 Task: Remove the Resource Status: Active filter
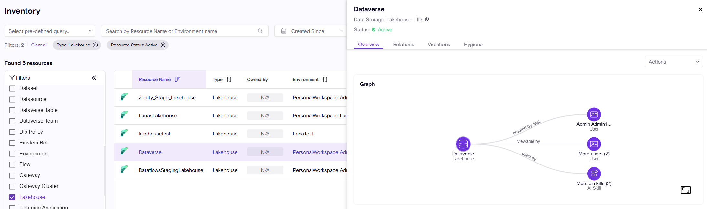163,45
